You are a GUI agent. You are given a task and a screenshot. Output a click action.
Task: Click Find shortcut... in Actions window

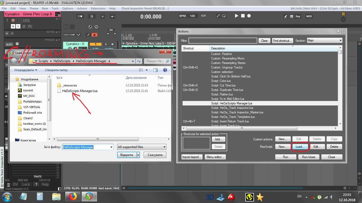point(282,41)
